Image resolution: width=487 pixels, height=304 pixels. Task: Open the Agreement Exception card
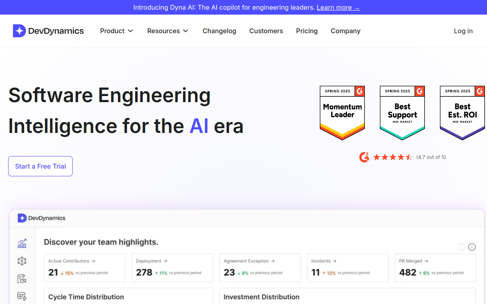(260, 268)
